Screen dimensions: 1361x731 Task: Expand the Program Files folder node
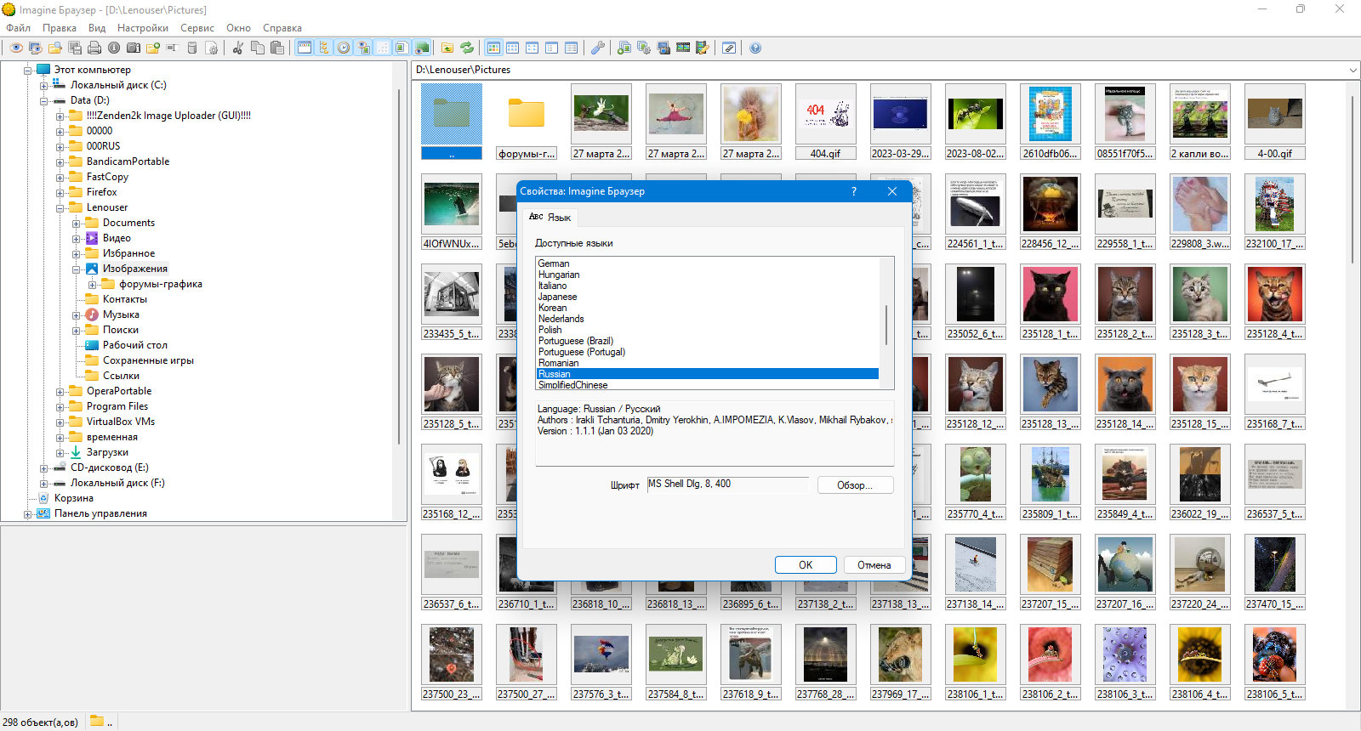click(x=60, y=406)
